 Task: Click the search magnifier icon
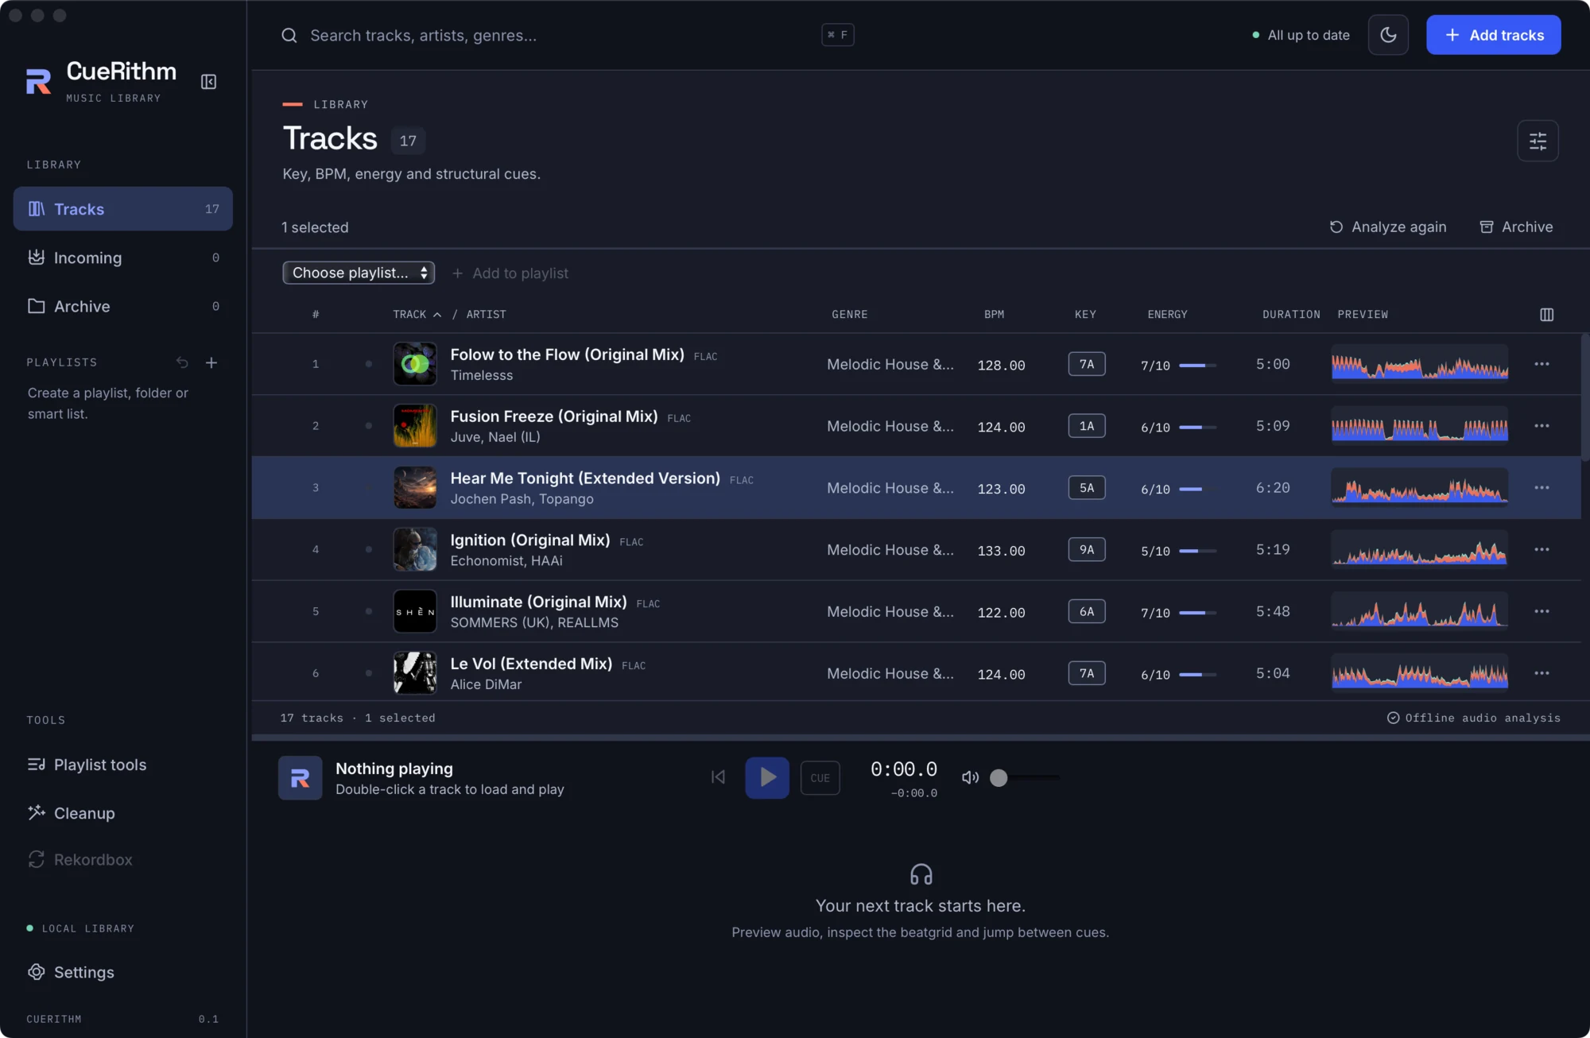[x=289, y=35]
